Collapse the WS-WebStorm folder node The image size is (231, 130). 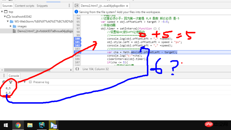coord(8,21)
